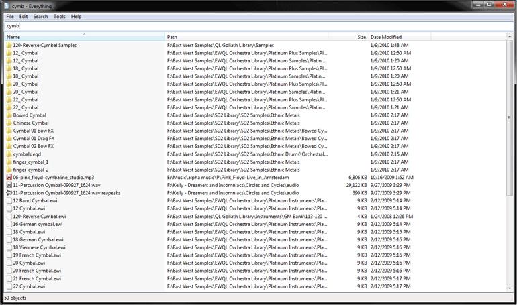Click the file icon of 18 German Cymbal.ewi
This screenshot has width=517, height=305.
tap(9, 240)
